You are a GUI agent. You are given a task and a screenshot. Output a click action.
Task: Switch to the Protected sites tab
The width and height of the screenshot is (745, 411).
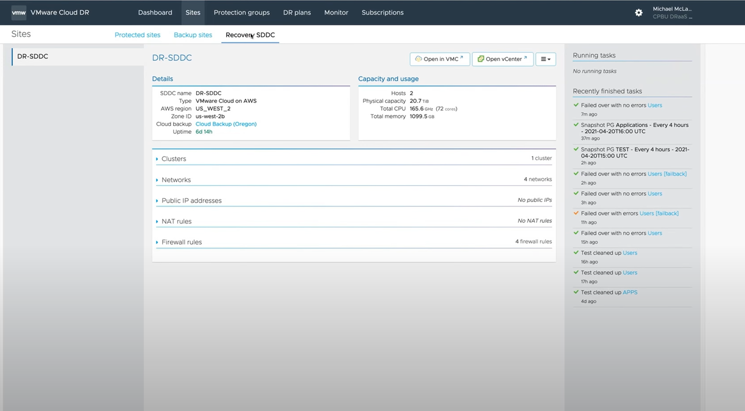coord(137,35)
